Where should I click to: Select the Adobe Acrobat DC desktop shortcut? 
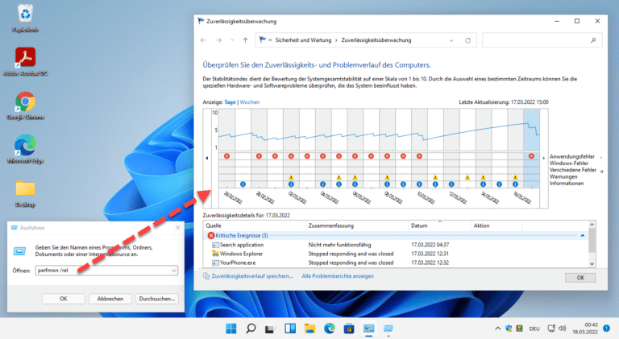tap(25, 62)
